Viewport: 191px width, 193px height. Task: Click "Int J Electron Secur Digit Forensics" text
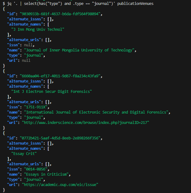[x=51, y=91]
